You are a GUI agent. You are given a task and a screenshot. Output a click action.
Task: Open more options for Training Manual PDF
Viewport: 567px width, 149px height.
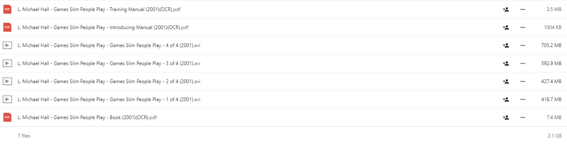coord(522,9)
